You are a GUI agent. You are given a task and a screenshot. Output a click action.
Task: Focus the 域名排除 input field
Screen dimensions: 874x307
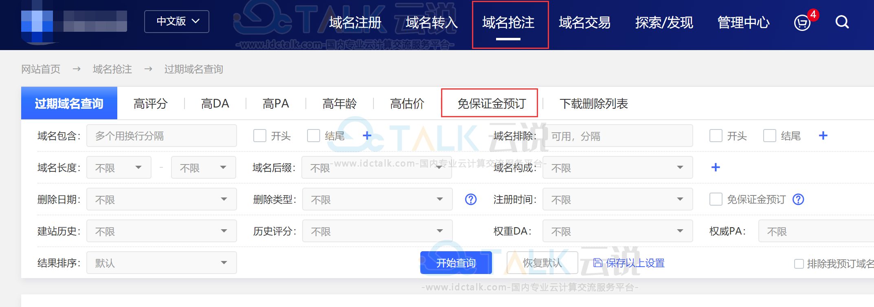click(618, 136)
